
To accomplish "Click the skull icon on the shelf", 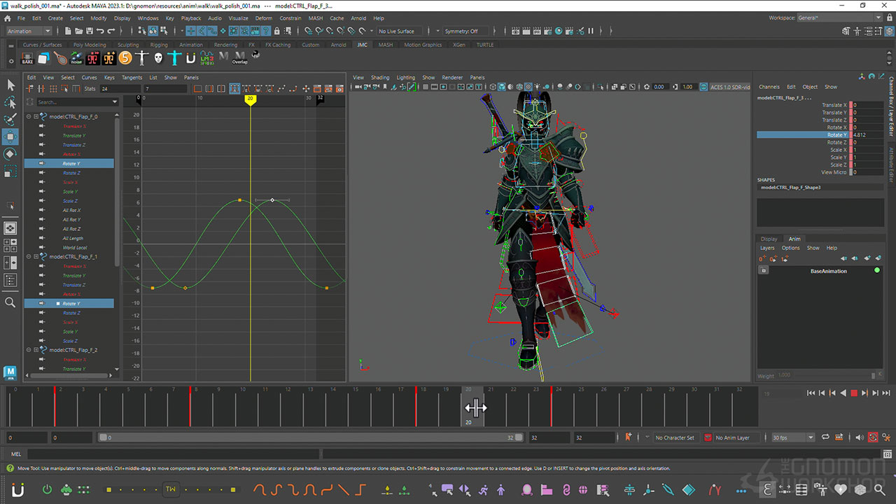I will click(158, 58).
